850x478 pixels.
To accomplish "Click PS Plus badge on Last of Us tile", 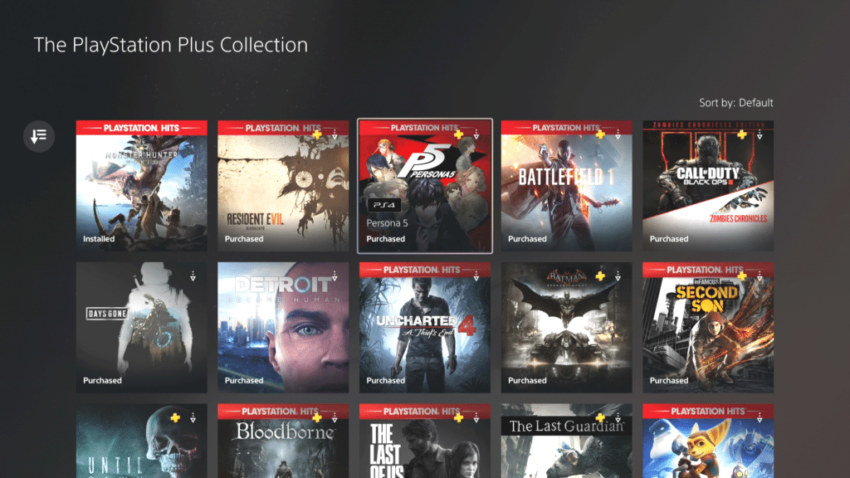I will (x=458, y=418).
